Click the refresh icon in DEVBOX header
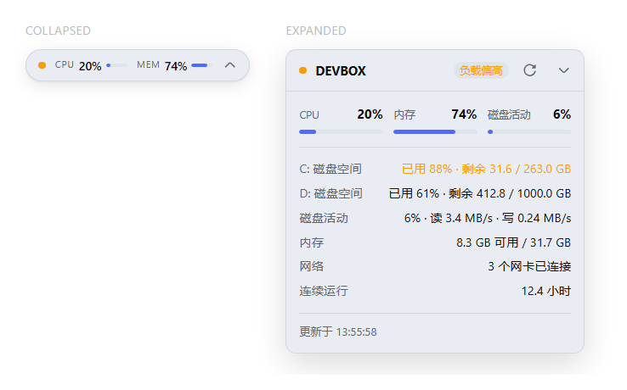627x390 pixels. click(529, 70)
